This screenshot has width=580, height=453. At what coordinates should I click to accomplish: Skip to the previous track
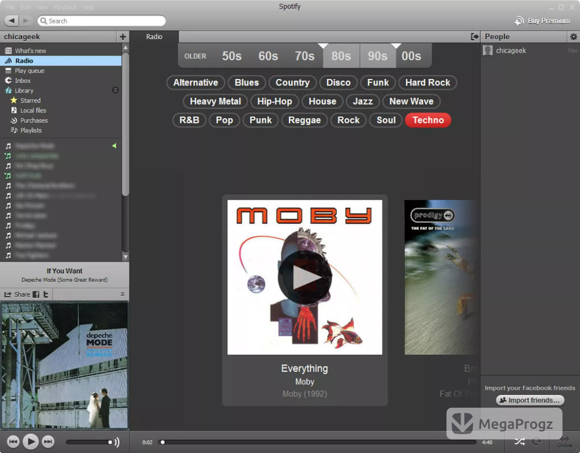pyautogui.click(x=13, y=442)
